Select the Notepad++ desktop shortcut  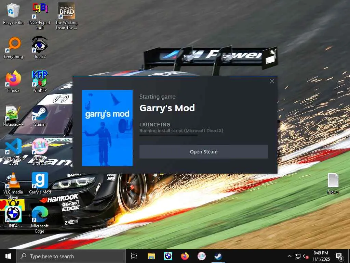coord(13,116)
